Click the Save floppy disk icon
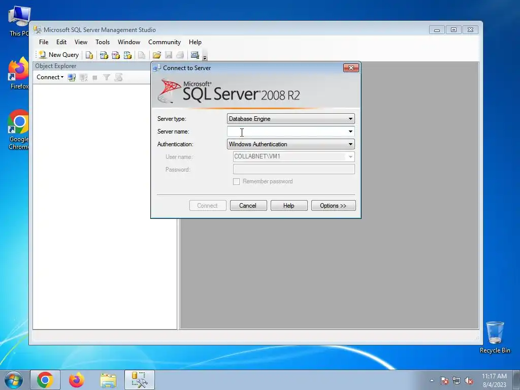The height and width of the screenshot is (390, 520). point(169,55)
